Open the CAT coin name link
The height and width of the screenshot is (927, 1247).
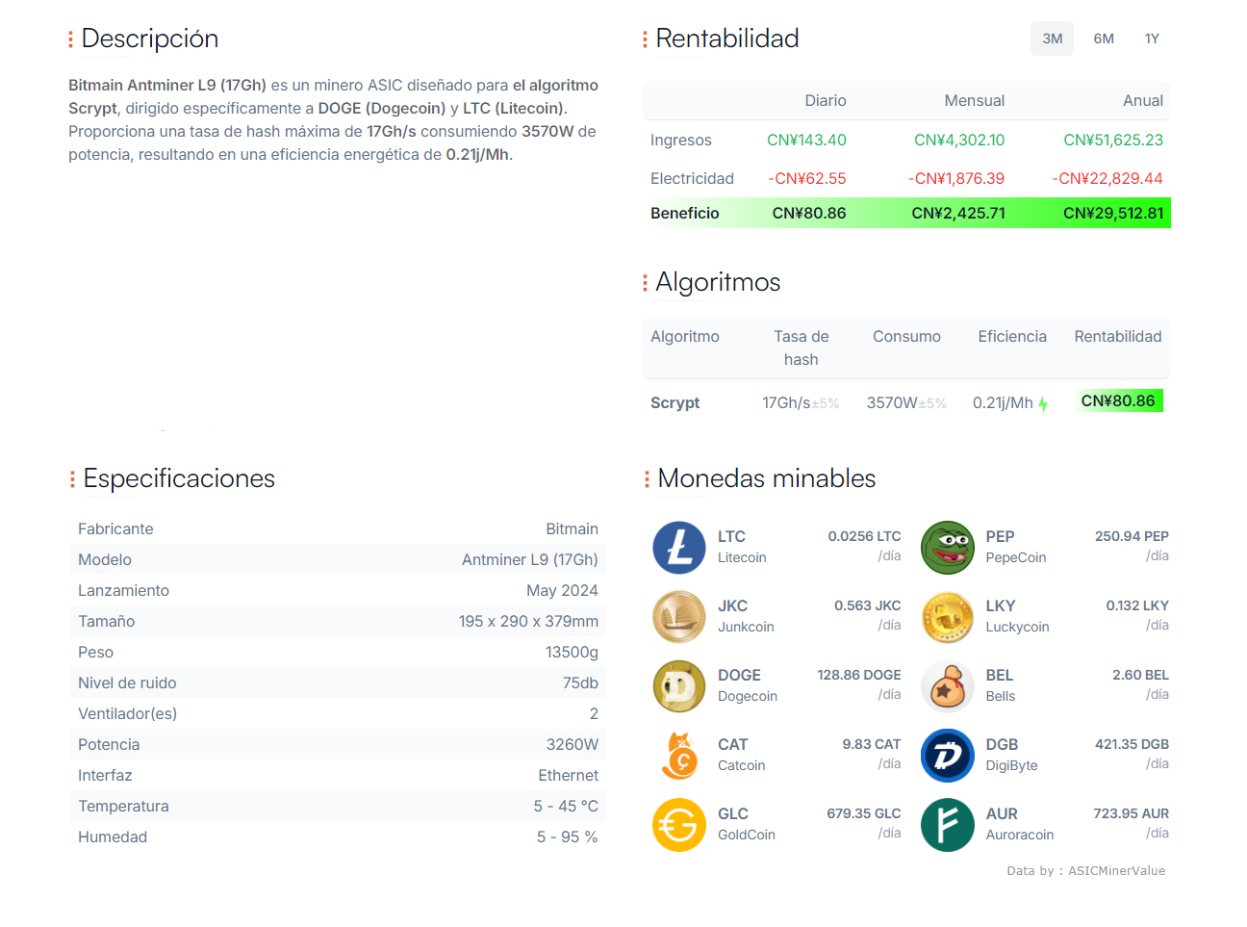pos(732,744)
